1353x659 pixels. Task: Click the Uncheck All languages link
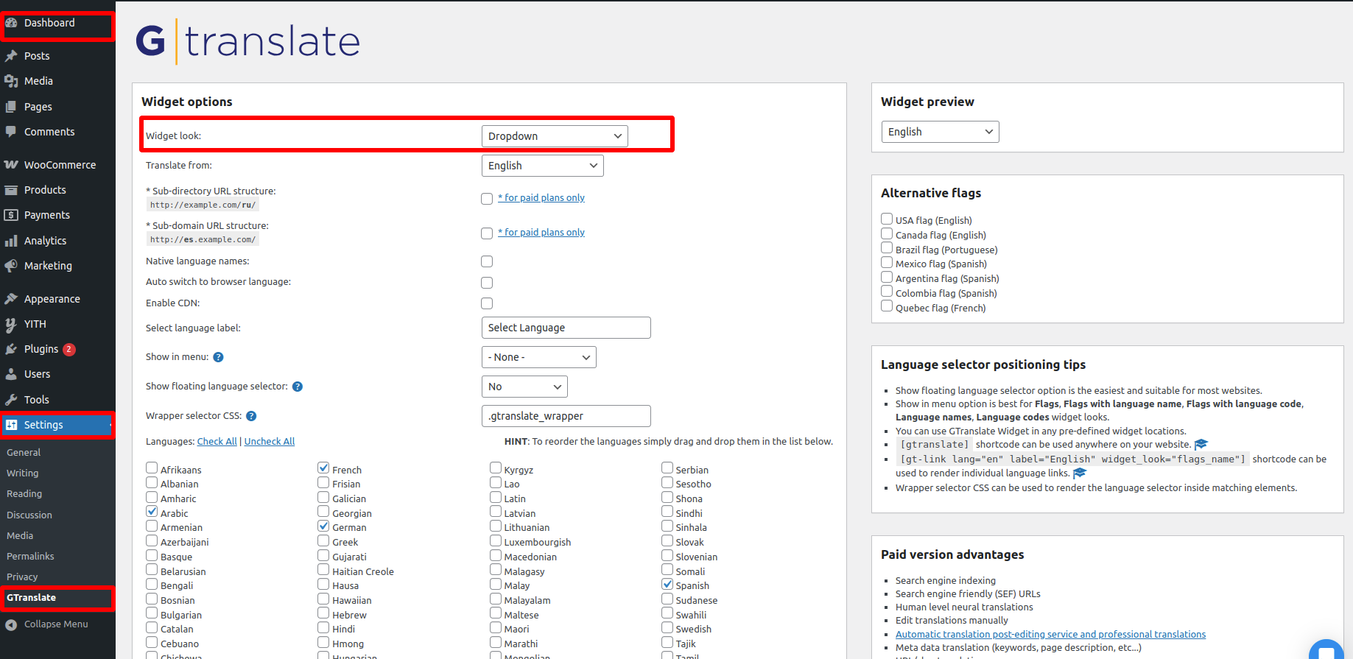click(x=269, y=441)
